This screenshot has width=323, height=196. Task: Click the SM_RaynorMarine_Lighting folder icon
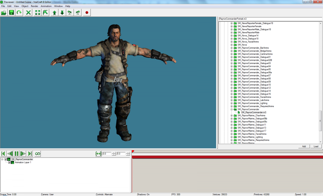(x=235, y=137)
